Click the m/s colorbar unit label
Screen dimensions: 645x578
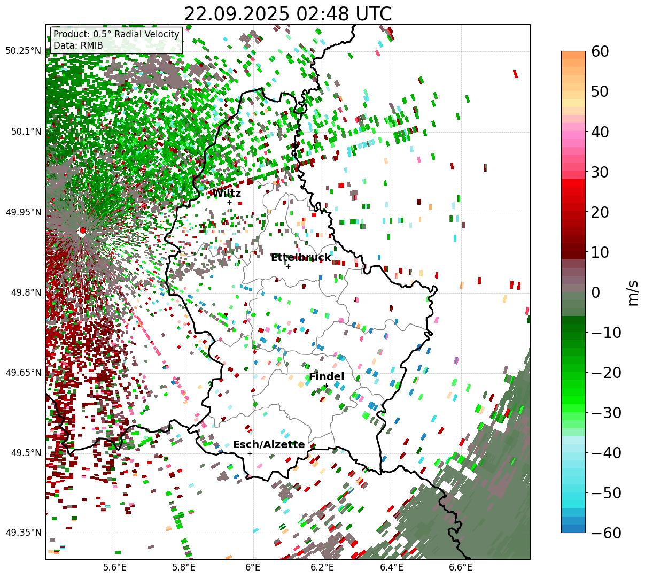(x=633, y=292)
